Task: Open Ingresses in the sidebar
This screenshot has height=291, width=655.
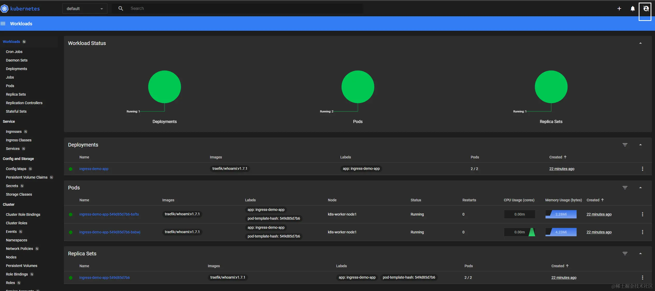Action: click(x=14, y=132)
